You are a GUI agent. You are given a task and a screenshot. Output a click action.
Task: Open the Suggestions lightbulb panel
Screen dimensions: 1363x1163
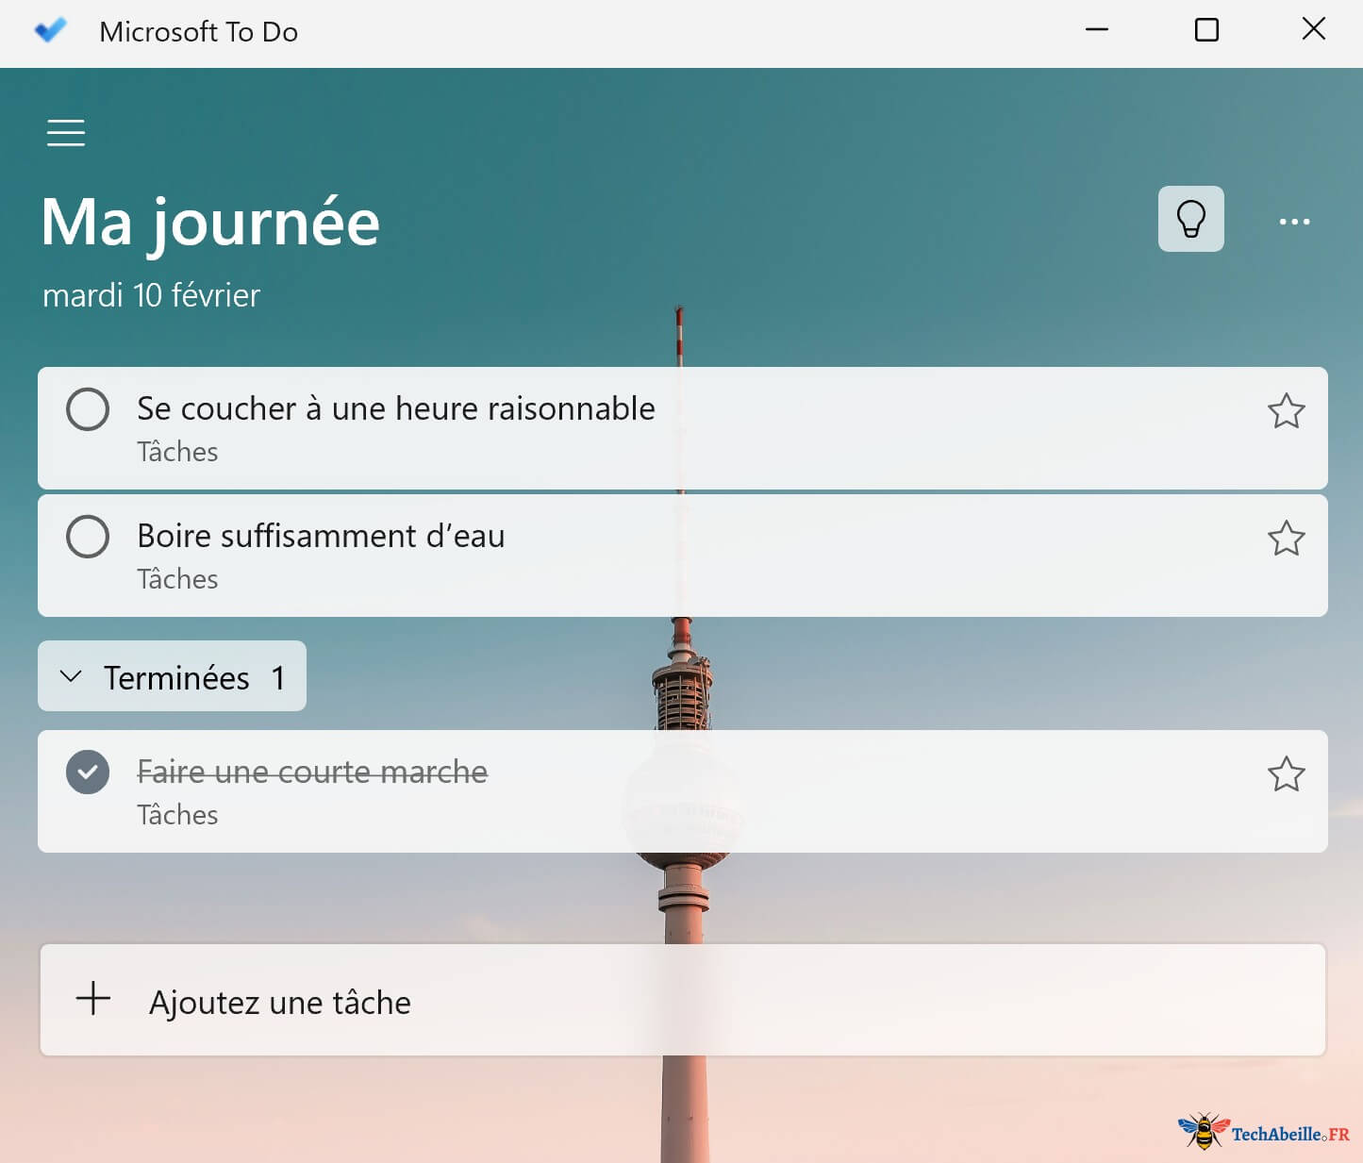1190,219
